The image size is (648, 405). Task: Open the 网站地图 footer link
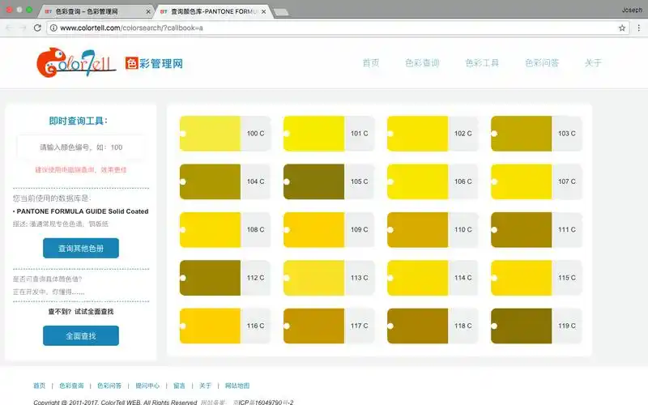pos(237,386)
